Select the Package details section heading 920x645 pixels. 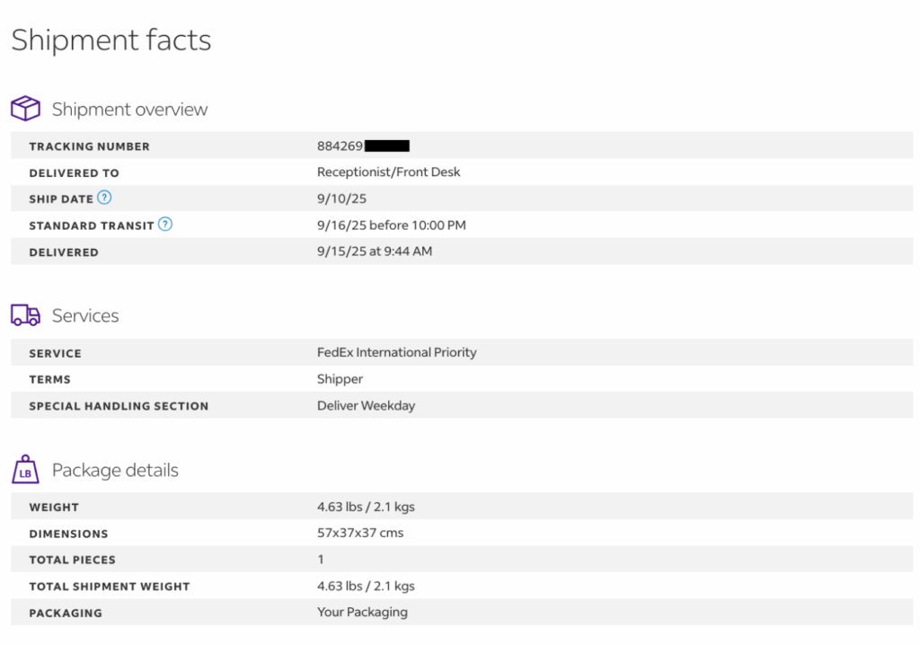(x=115, y=471)
